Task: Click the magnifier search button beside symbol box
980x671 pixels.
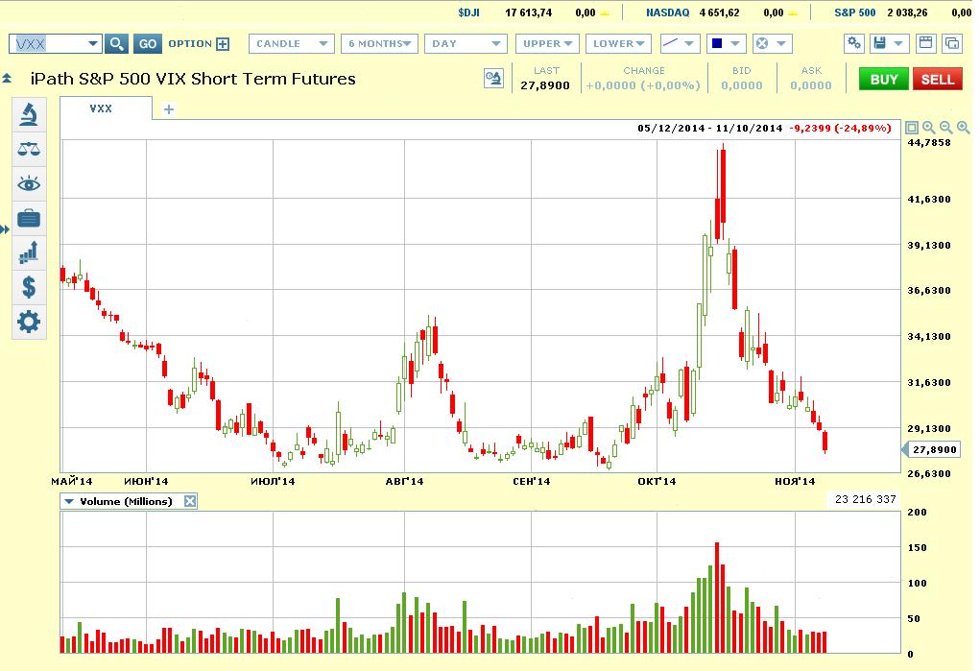Action: [x=116, y=44]
